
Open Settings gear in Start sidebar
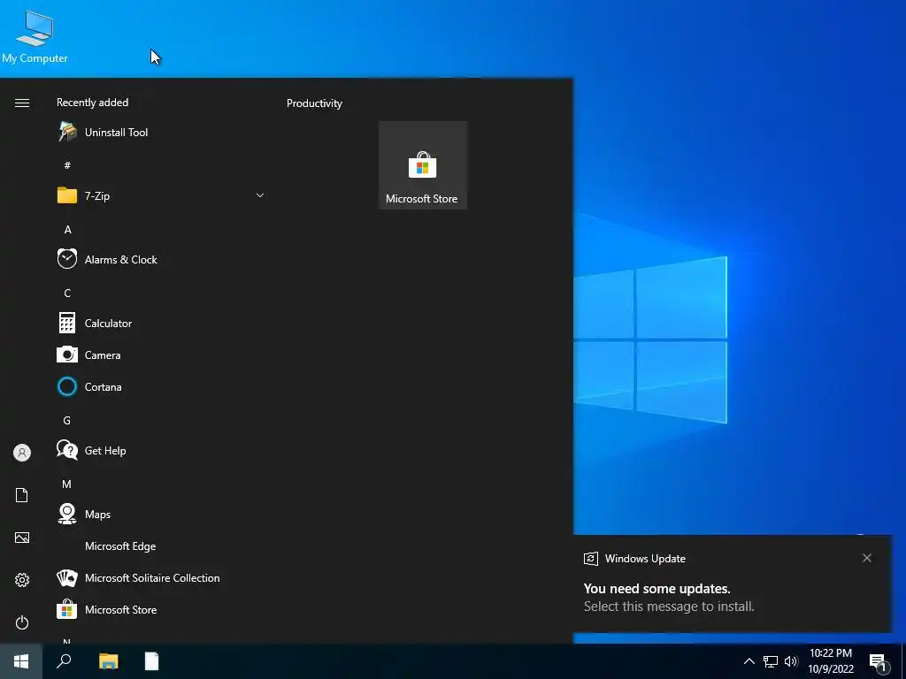click(x=22, y=580)
